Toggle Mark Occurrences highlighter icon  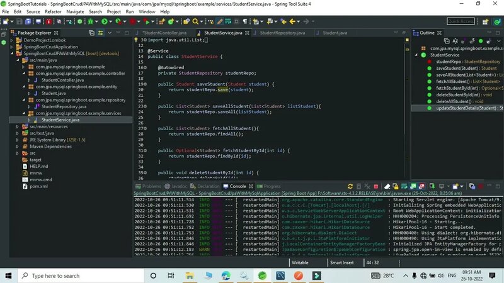click(x=220, y=21)
